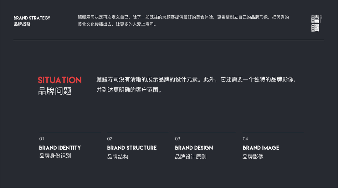
Task: Click the number 04 label
Action: (x=245, y=139)
